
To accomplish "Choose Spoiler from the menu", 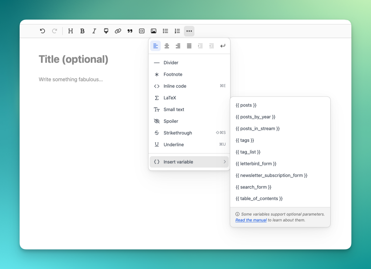I will click(189, 121).
